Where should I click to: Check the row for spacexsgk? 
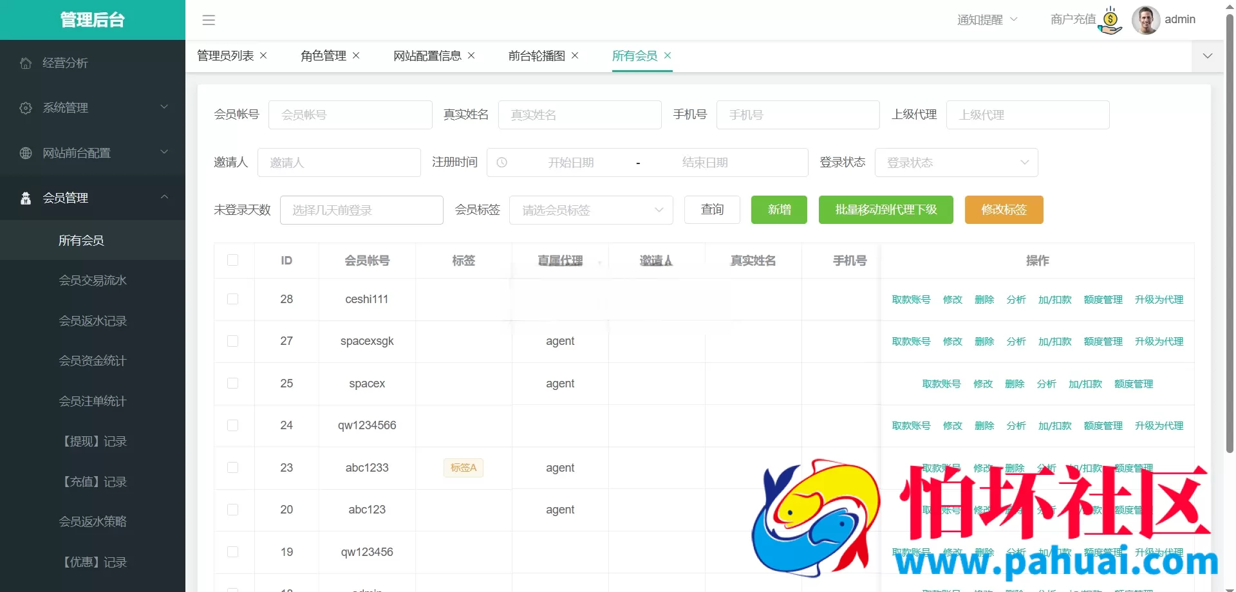(233, 341)
